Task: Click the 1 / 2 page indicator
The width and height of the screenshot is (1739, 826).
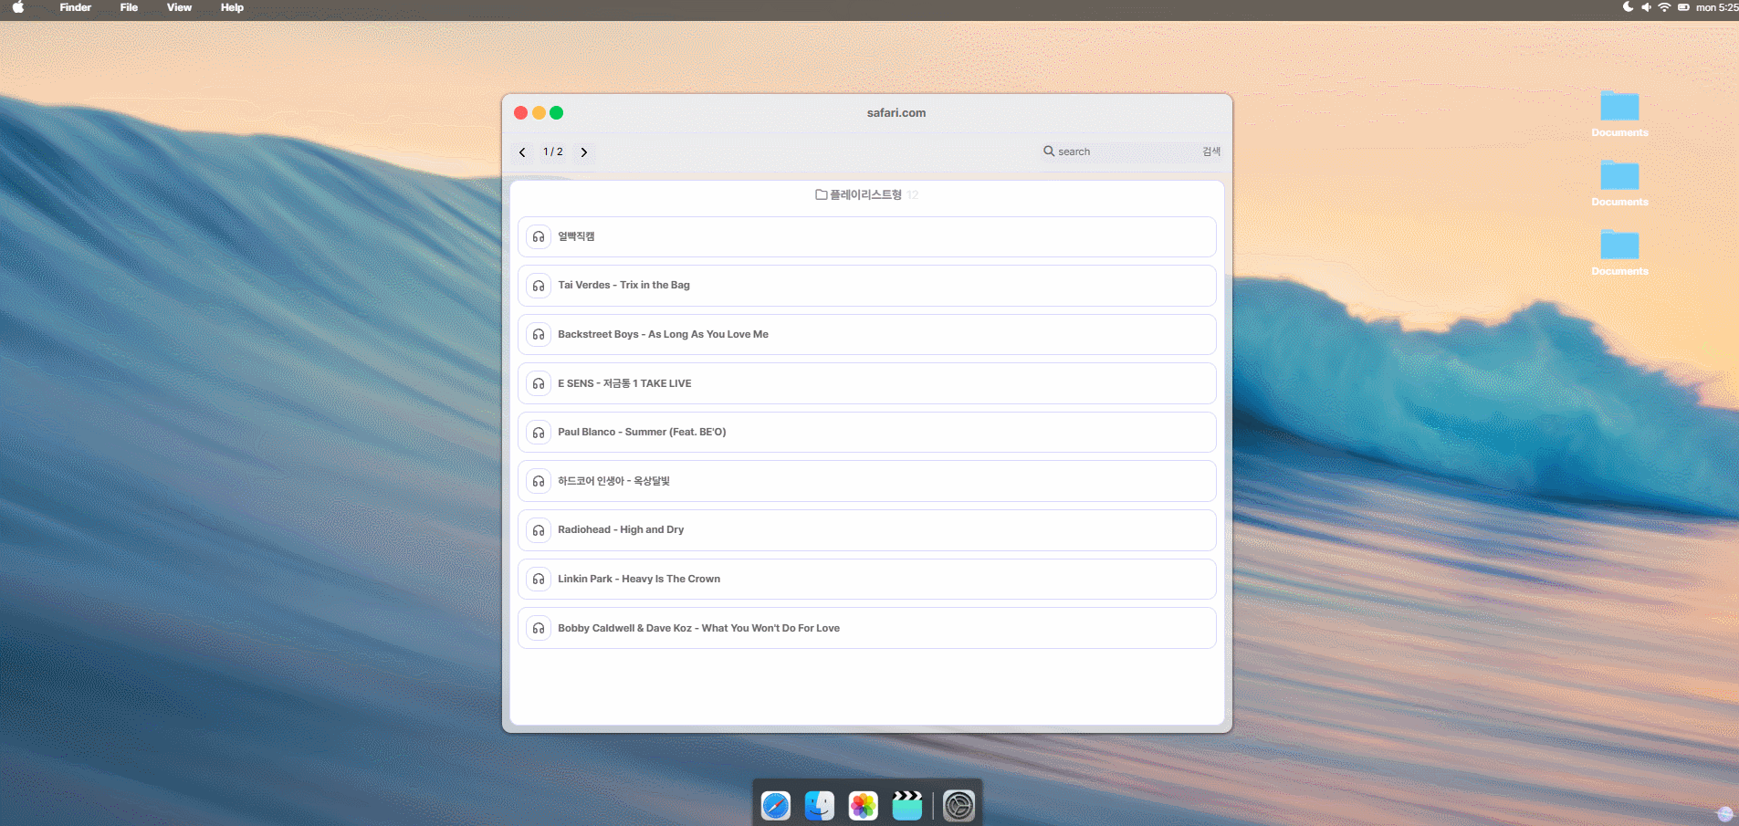Action: (553, 152)
